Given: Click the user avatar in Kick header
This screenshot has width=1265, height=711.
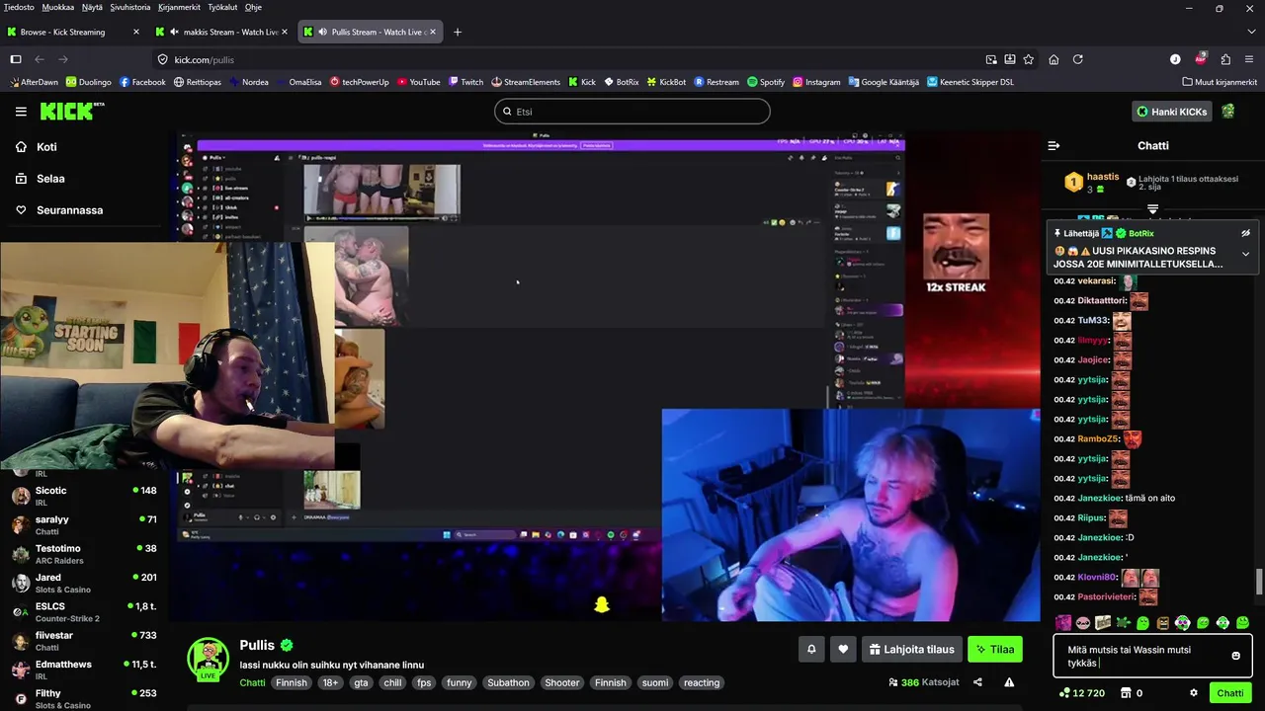Looking at the screenshot, I should coord(1228,112).
